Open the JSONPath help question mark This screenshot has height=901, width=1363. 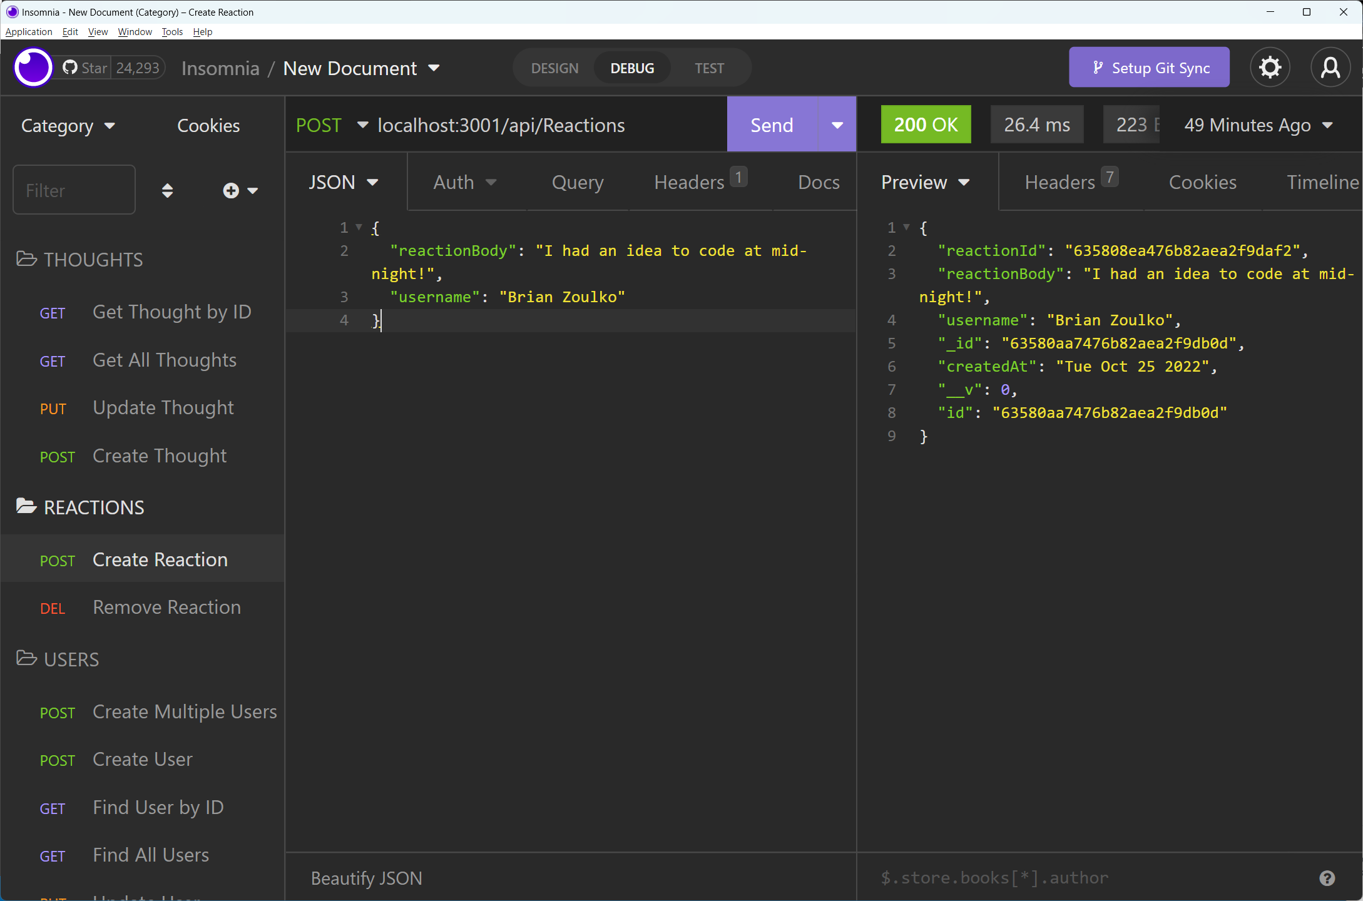(1327, 878)
